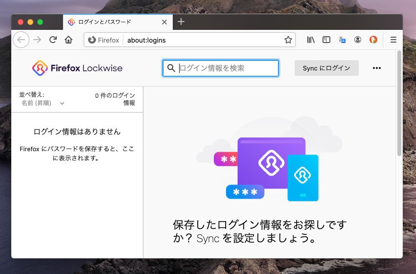Click the Sync にログイン button

[326, 68]
